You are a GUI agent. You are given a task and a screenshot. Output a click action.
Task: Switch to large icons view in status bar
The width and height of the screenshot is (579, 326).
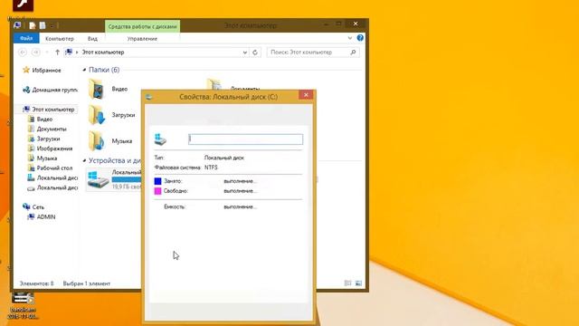point(358,283)
